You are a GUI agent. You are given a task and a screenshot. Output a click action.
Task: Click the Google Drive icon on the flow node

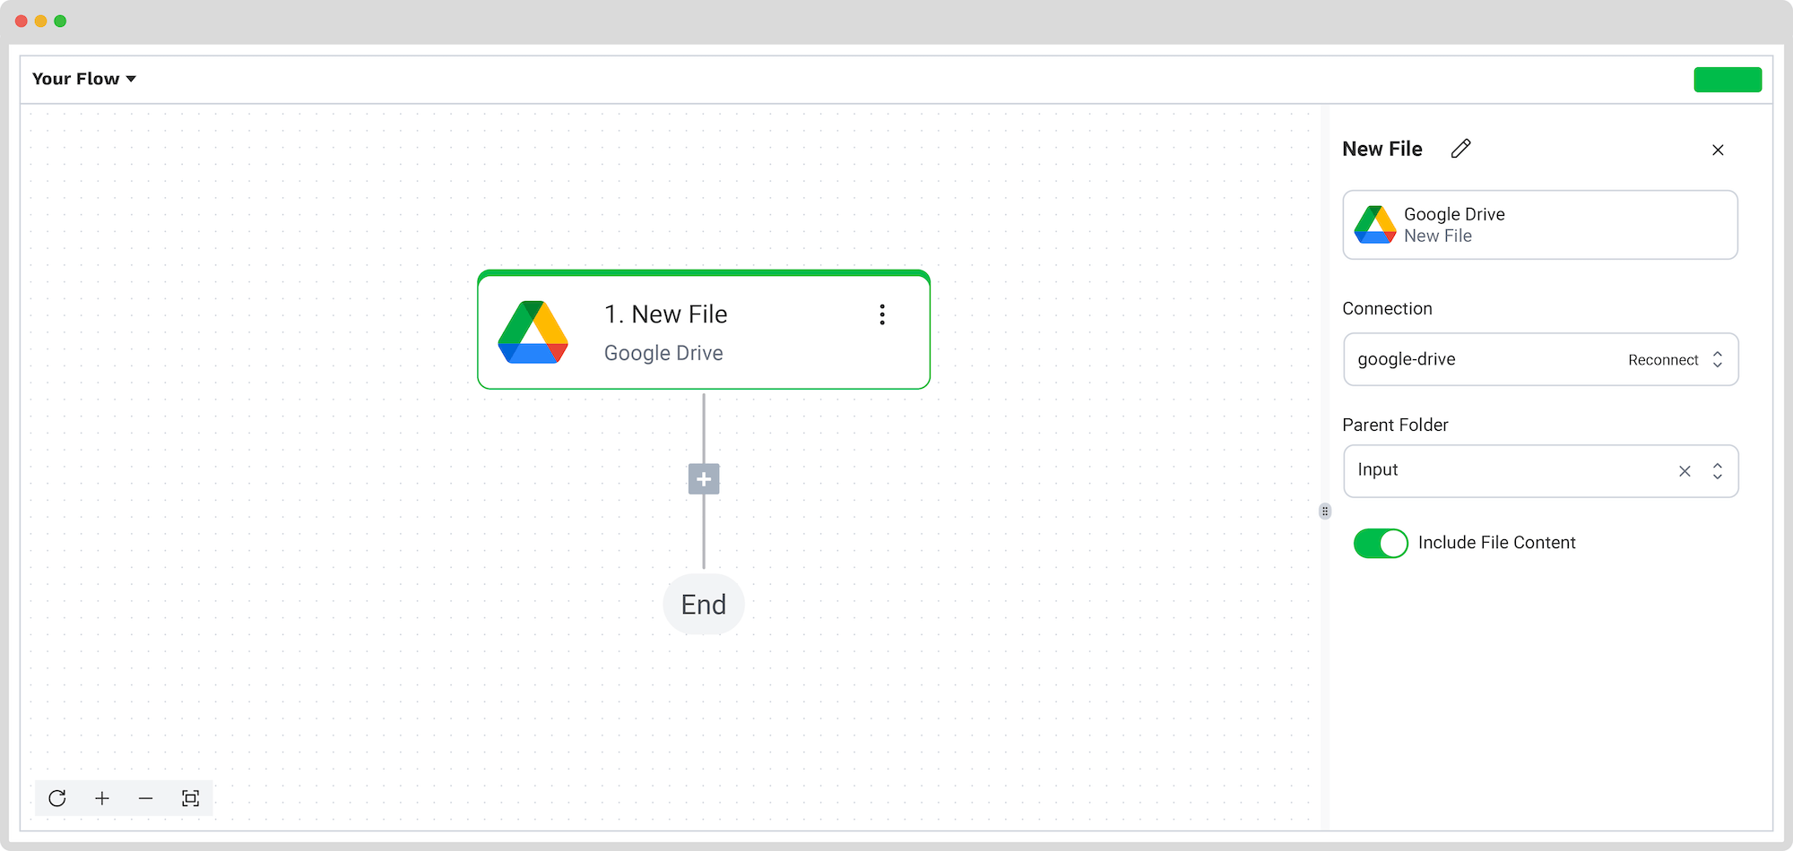(533, 332)
